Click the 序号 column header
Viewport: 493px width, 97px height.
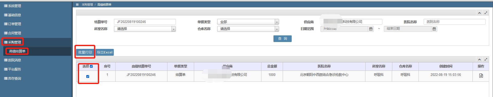coord(107,66)
